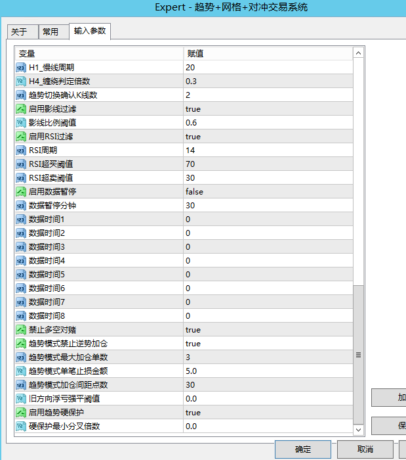406x460 pixels.
Task: Select the true value of 启用趋势硬保护
Action: click(193, 413)
